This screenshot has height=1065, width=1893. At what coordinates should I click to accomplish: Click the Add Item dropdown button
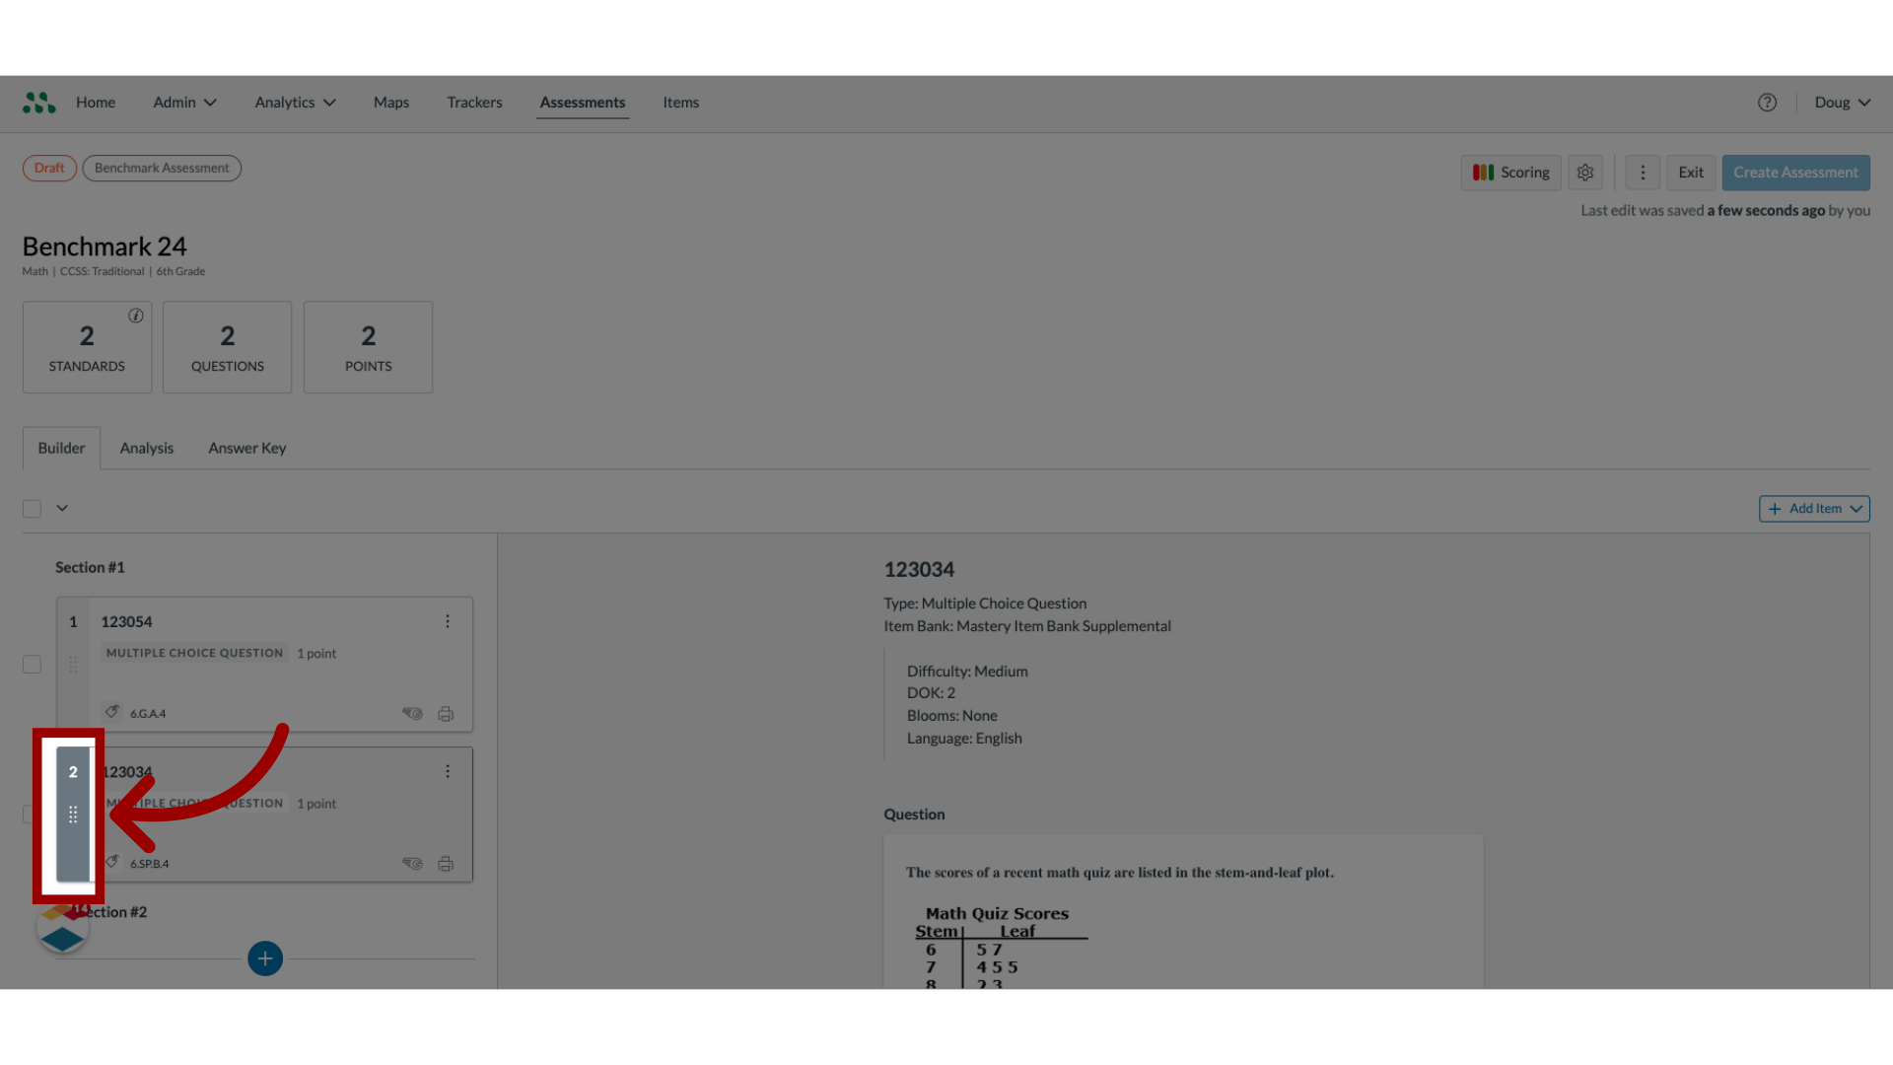[1814, 509]
